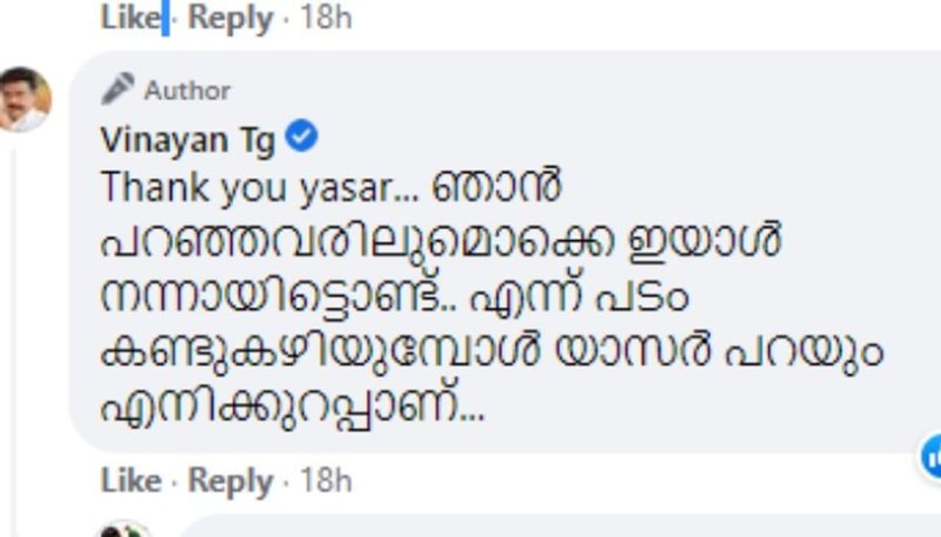This screenshot has width=941, height=537.
Task: Click the vertical thread line under the avatar
Action: 12,331
